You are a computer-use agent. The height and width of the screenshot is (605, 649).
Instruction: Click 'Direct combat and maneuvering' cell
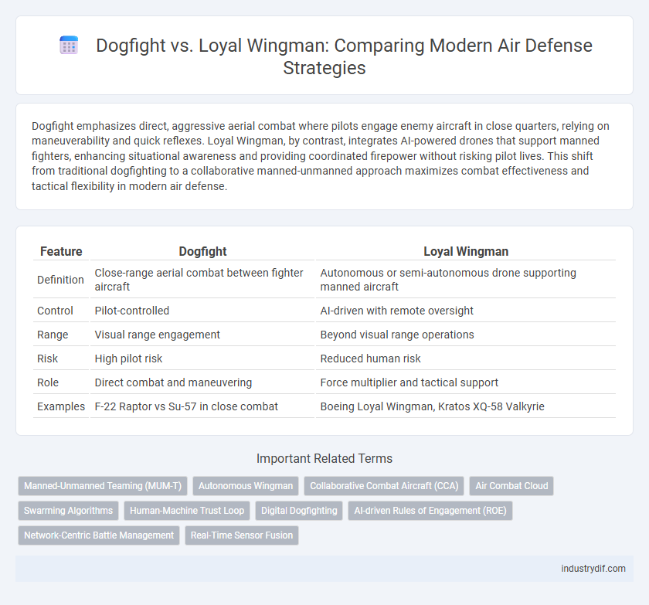tap(202, 382)
